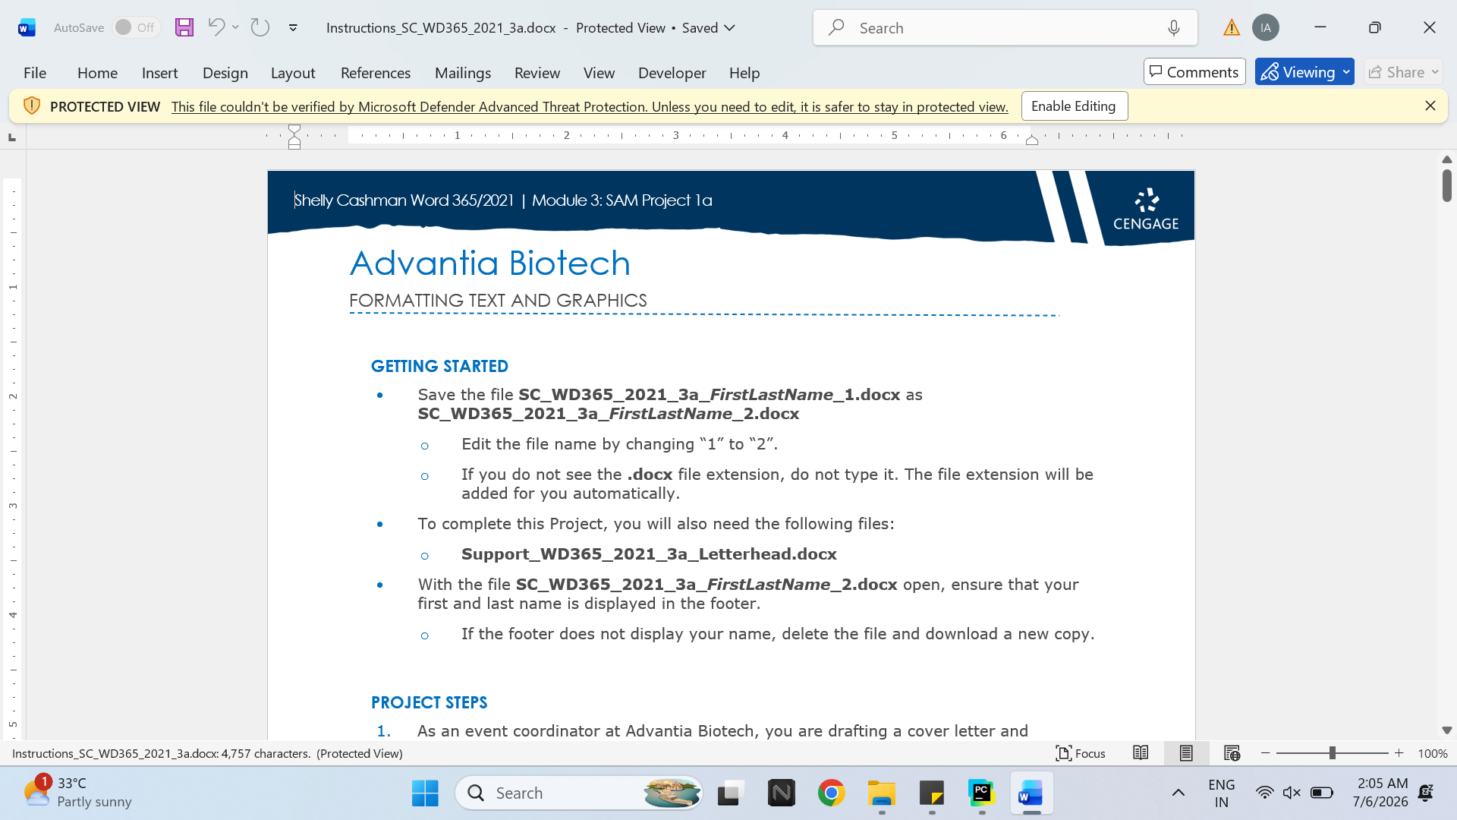The height and width of the screenshot is (820, 1457).
Task: Go to the Review tab
Action: (537, 73)
